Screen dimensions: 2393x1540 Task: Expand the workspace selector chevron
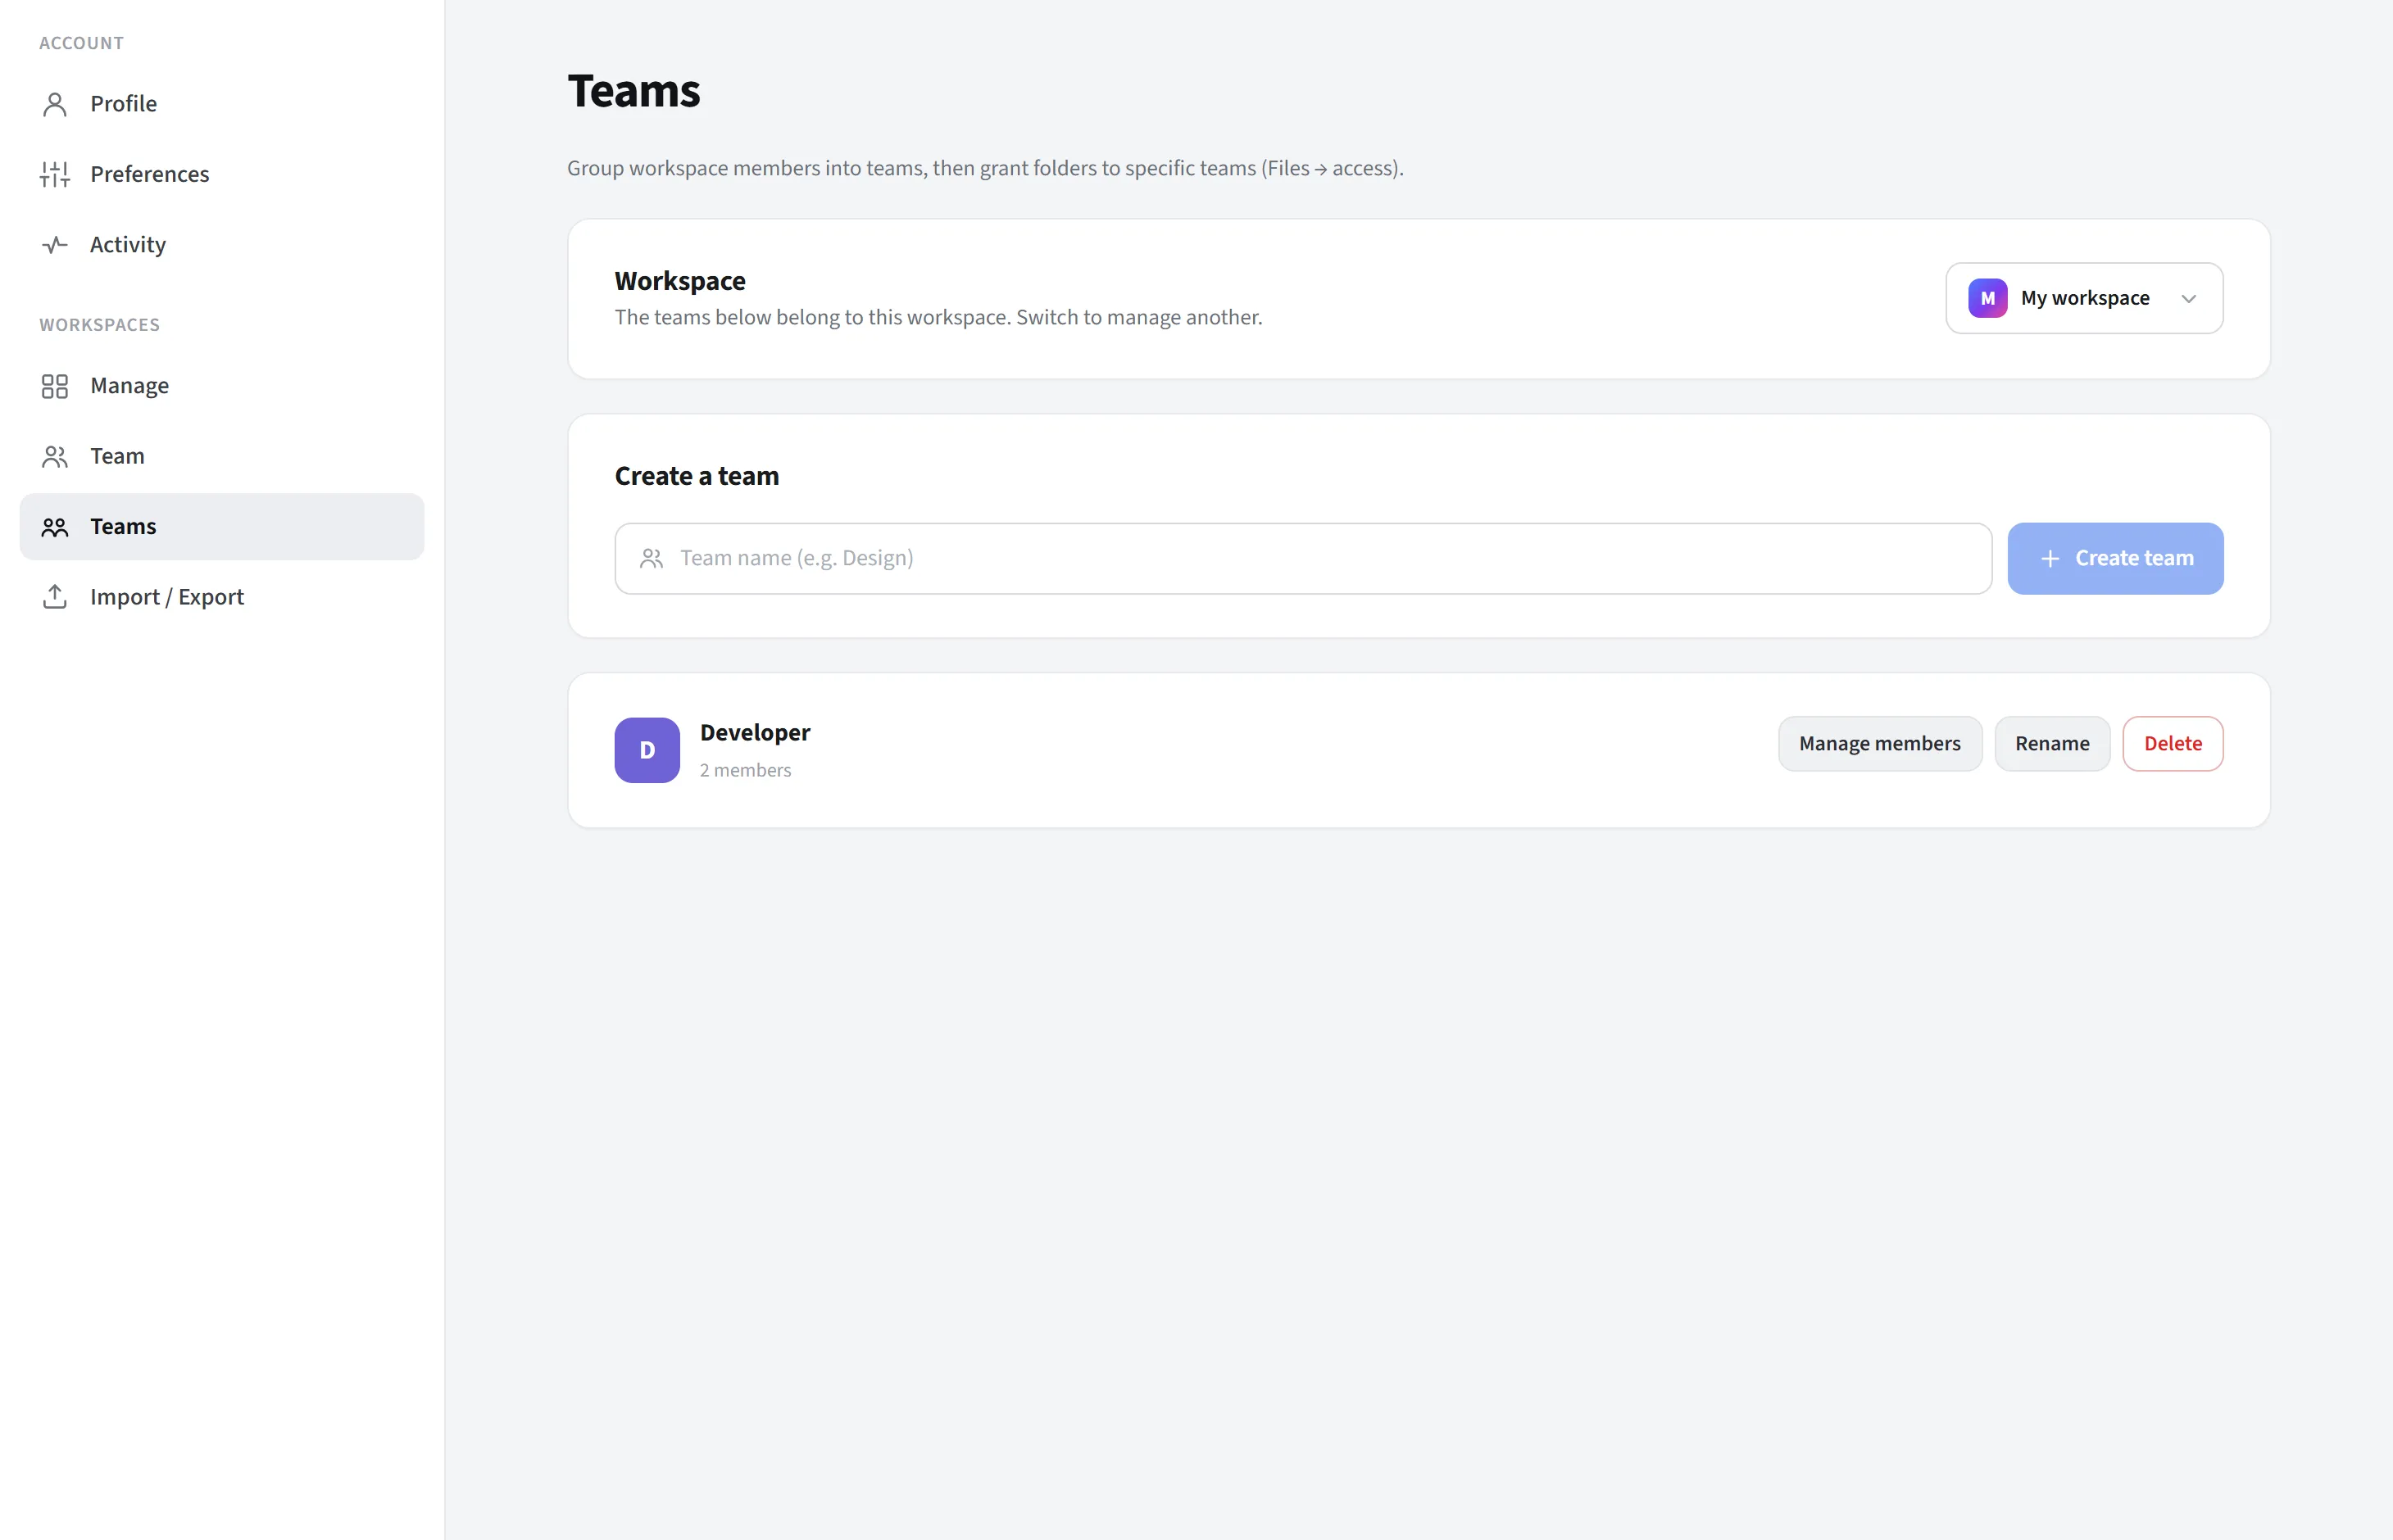(2189, 299)
